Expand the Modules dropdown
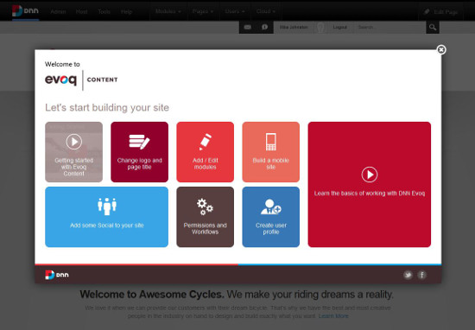 pos(168,11)
